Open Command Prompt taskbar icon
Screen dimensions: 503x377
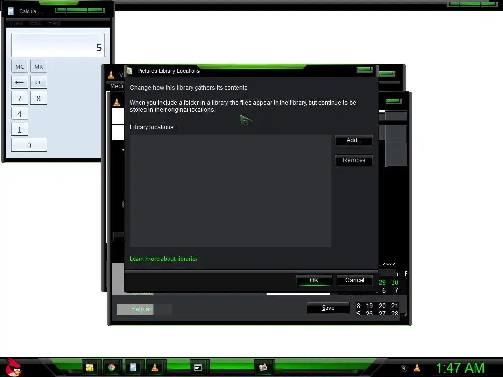(198, 367)
